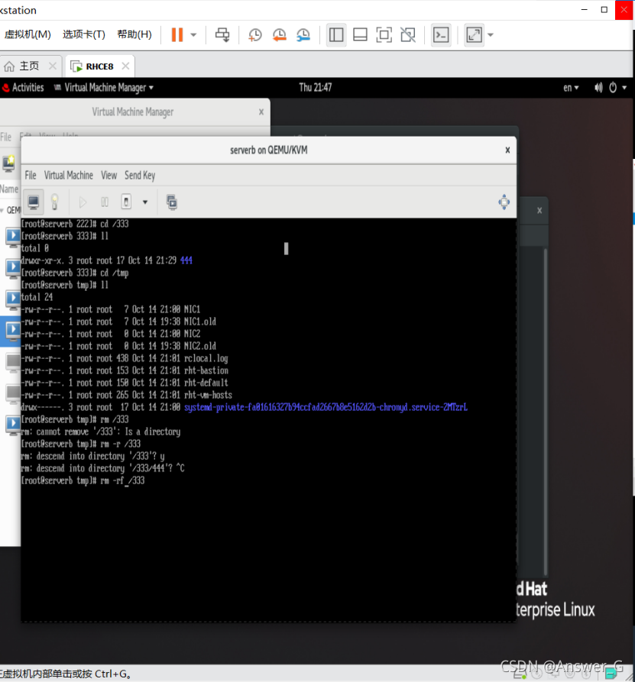Open the console view icon
The image size is (635, 682).
pos(441,35)
